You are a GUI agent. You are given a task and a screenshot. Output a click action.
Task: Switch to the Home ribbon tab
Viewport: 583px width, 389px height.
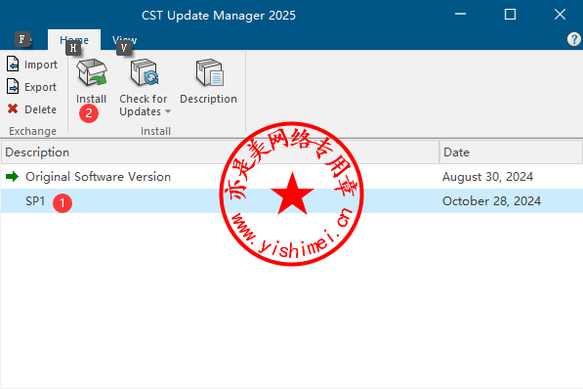tap(74, 39)
